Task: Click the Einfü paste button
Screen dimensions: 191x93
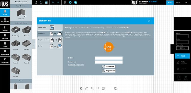Action: point(186,78)
